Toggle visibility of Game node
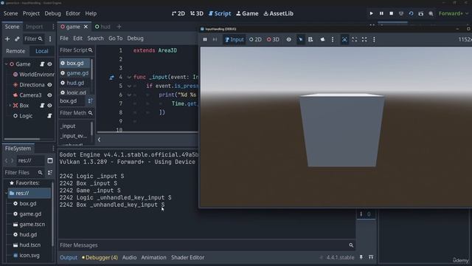Viewport: 472px width, 266px height. click(x=49, y=64)
